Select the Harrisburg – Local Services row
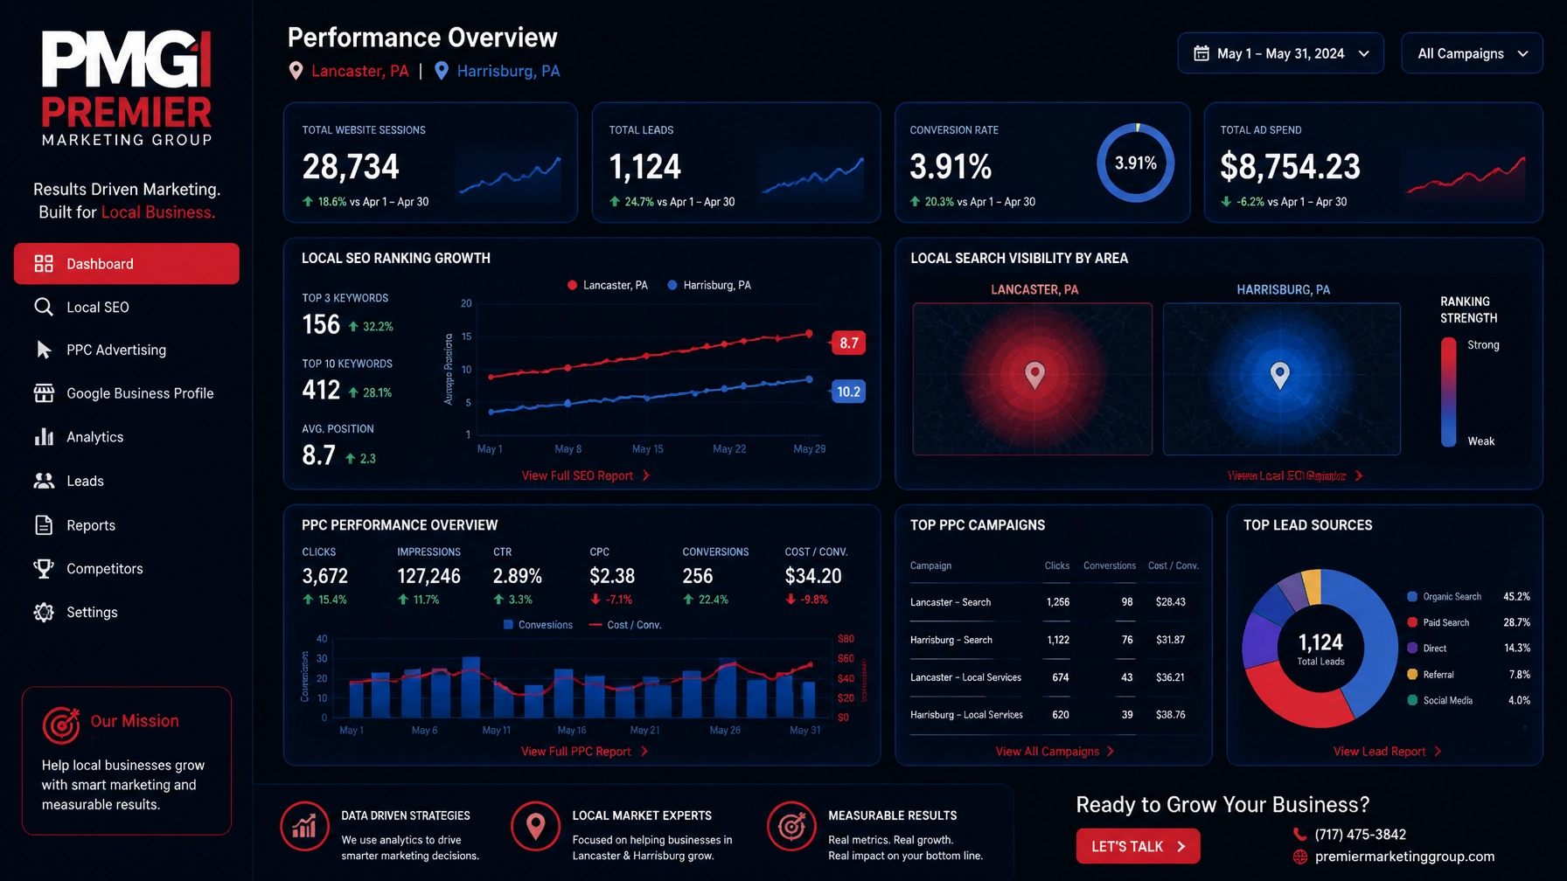Screen dimensions: 1567x881 [1055, 715]
